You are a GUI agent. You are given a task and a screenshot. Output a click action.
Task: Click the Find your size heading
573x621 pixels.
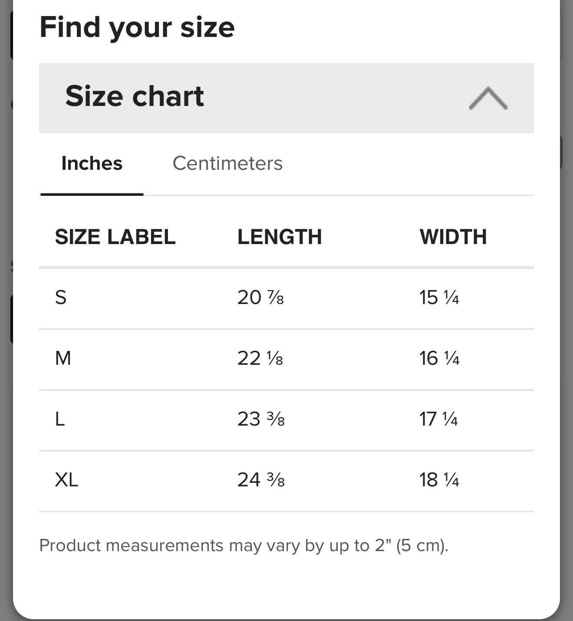137,27
